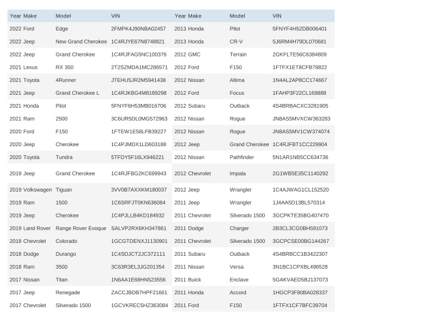This screenshot has height=326, width=422.
Task: Click the Durango model cell
Action: pyautogui.click(x=67, y=254)
